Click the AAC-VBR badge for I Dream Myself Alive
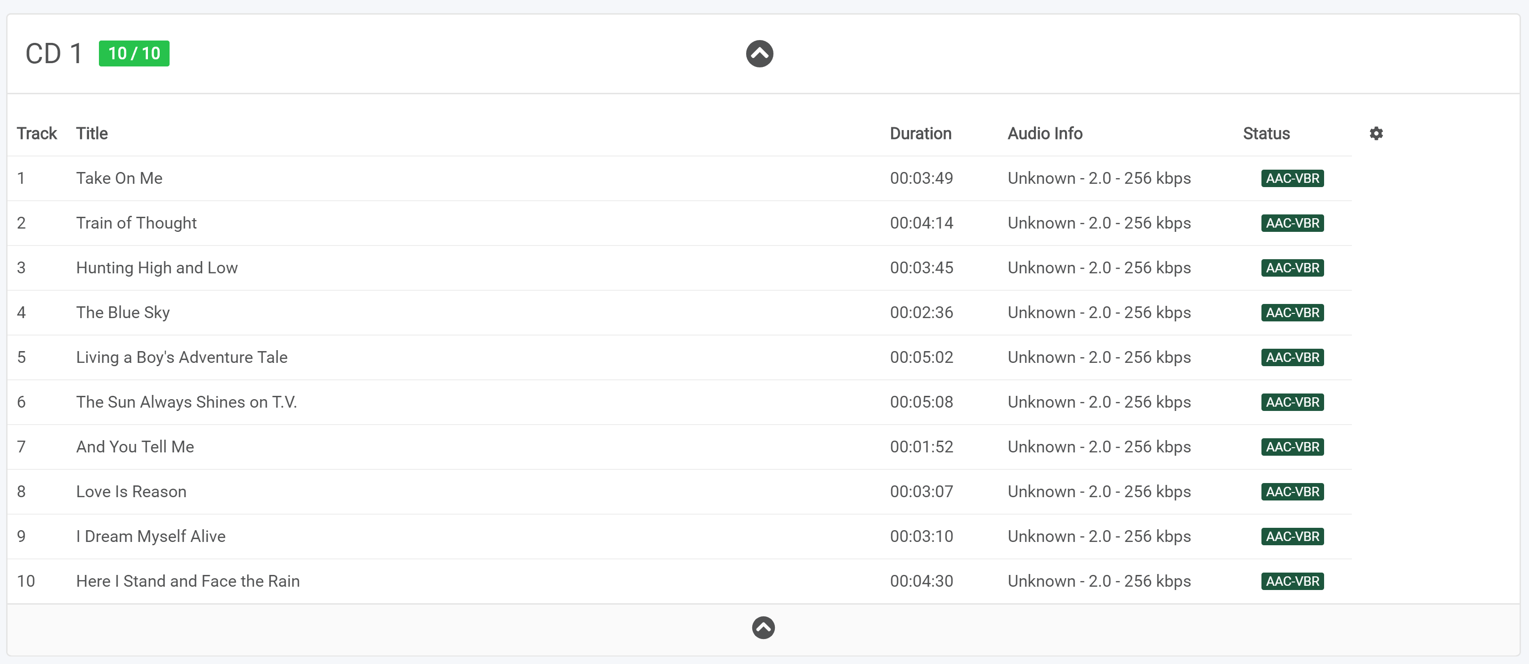 tap(1292, 536)
